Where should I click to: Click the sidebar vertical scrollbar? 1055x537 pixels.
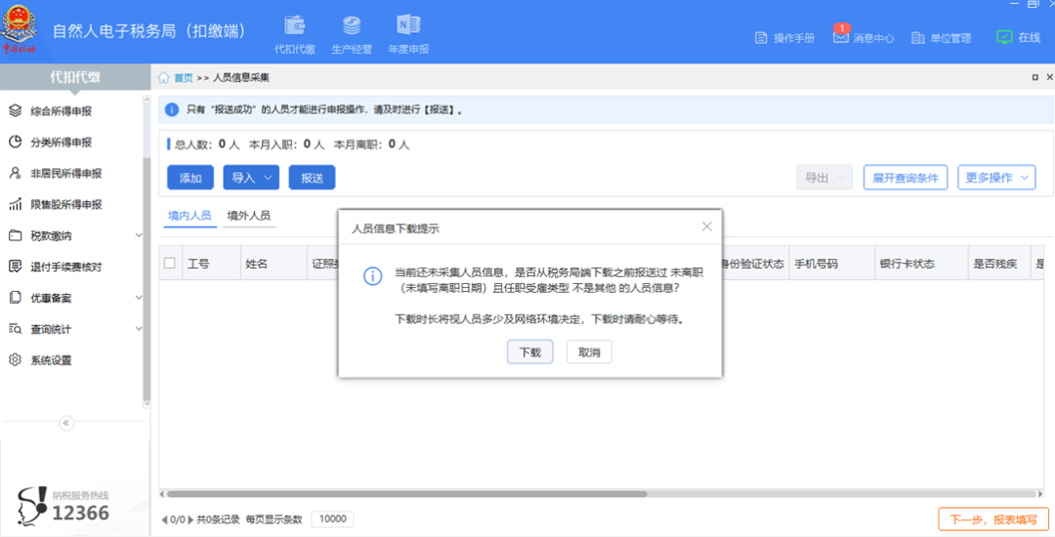point(147,279)
